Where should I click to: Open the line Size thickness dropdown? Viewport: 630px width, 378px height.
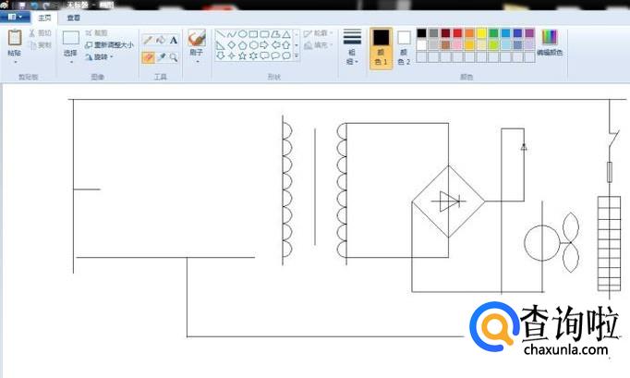pyautogui.click(x=352, y=43)
